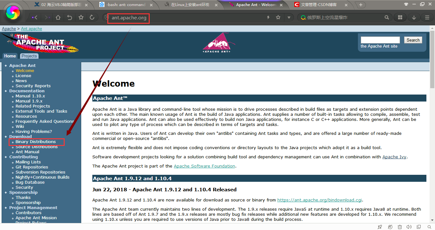This screenshot has width=435, height=230.
Task: Click the magnifier search icon in search box
Action: click(x=387, y=17)
